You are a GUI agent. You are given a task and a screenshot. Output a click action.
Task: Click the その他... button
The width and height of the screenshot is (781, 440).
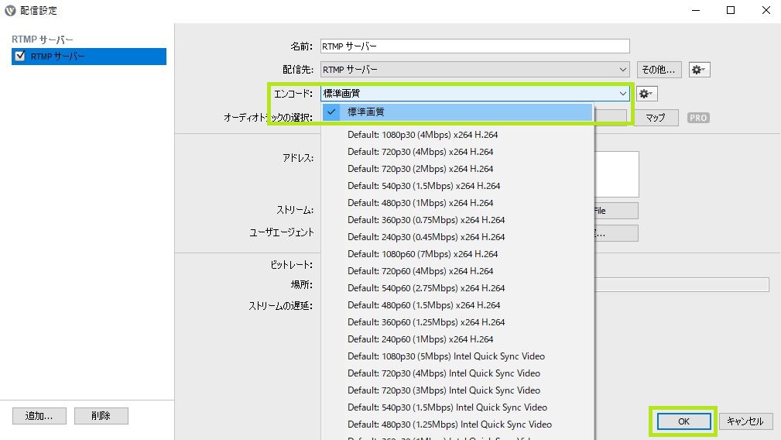coord(659,70)
